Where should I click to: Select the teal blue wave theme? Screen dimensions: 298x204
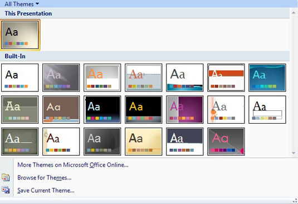tap(267, 77)
